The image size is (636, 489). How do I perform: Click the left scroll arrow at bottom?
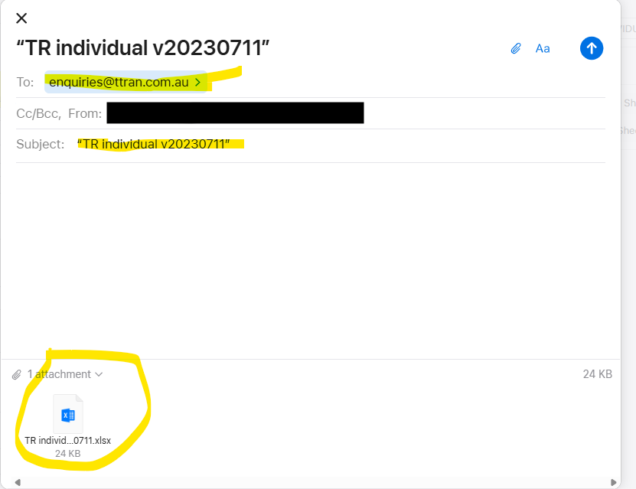click(18, 482)
